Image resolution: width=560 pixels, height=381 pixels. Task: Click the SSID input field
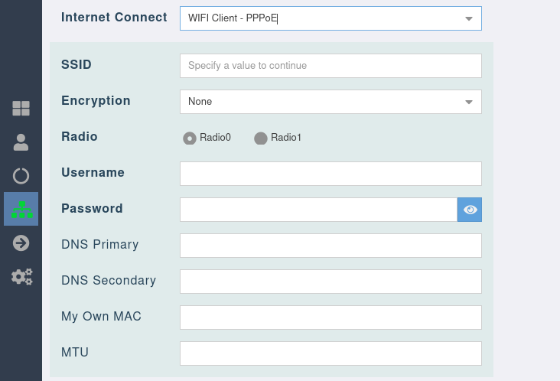click(x=330, y=66)
